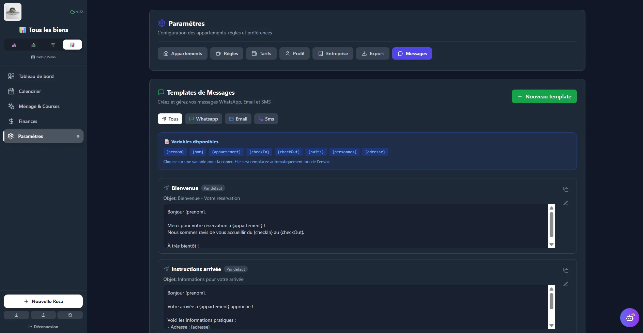643x333 pixels.
Task: Copy the Instructions arrivée template
Action: tap(565, 270)
